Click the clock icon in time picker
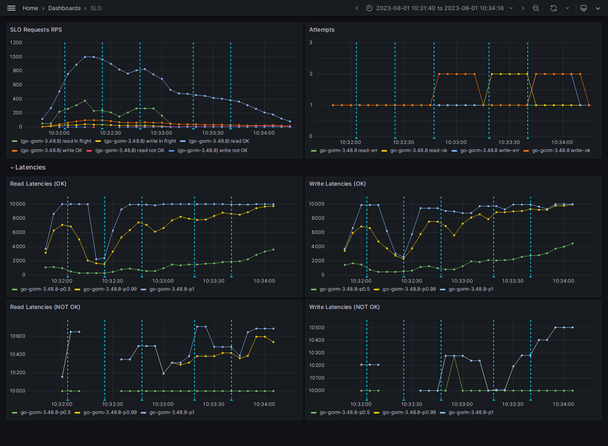The width and height of the screenshot is (608, 446). click(369, 8)
